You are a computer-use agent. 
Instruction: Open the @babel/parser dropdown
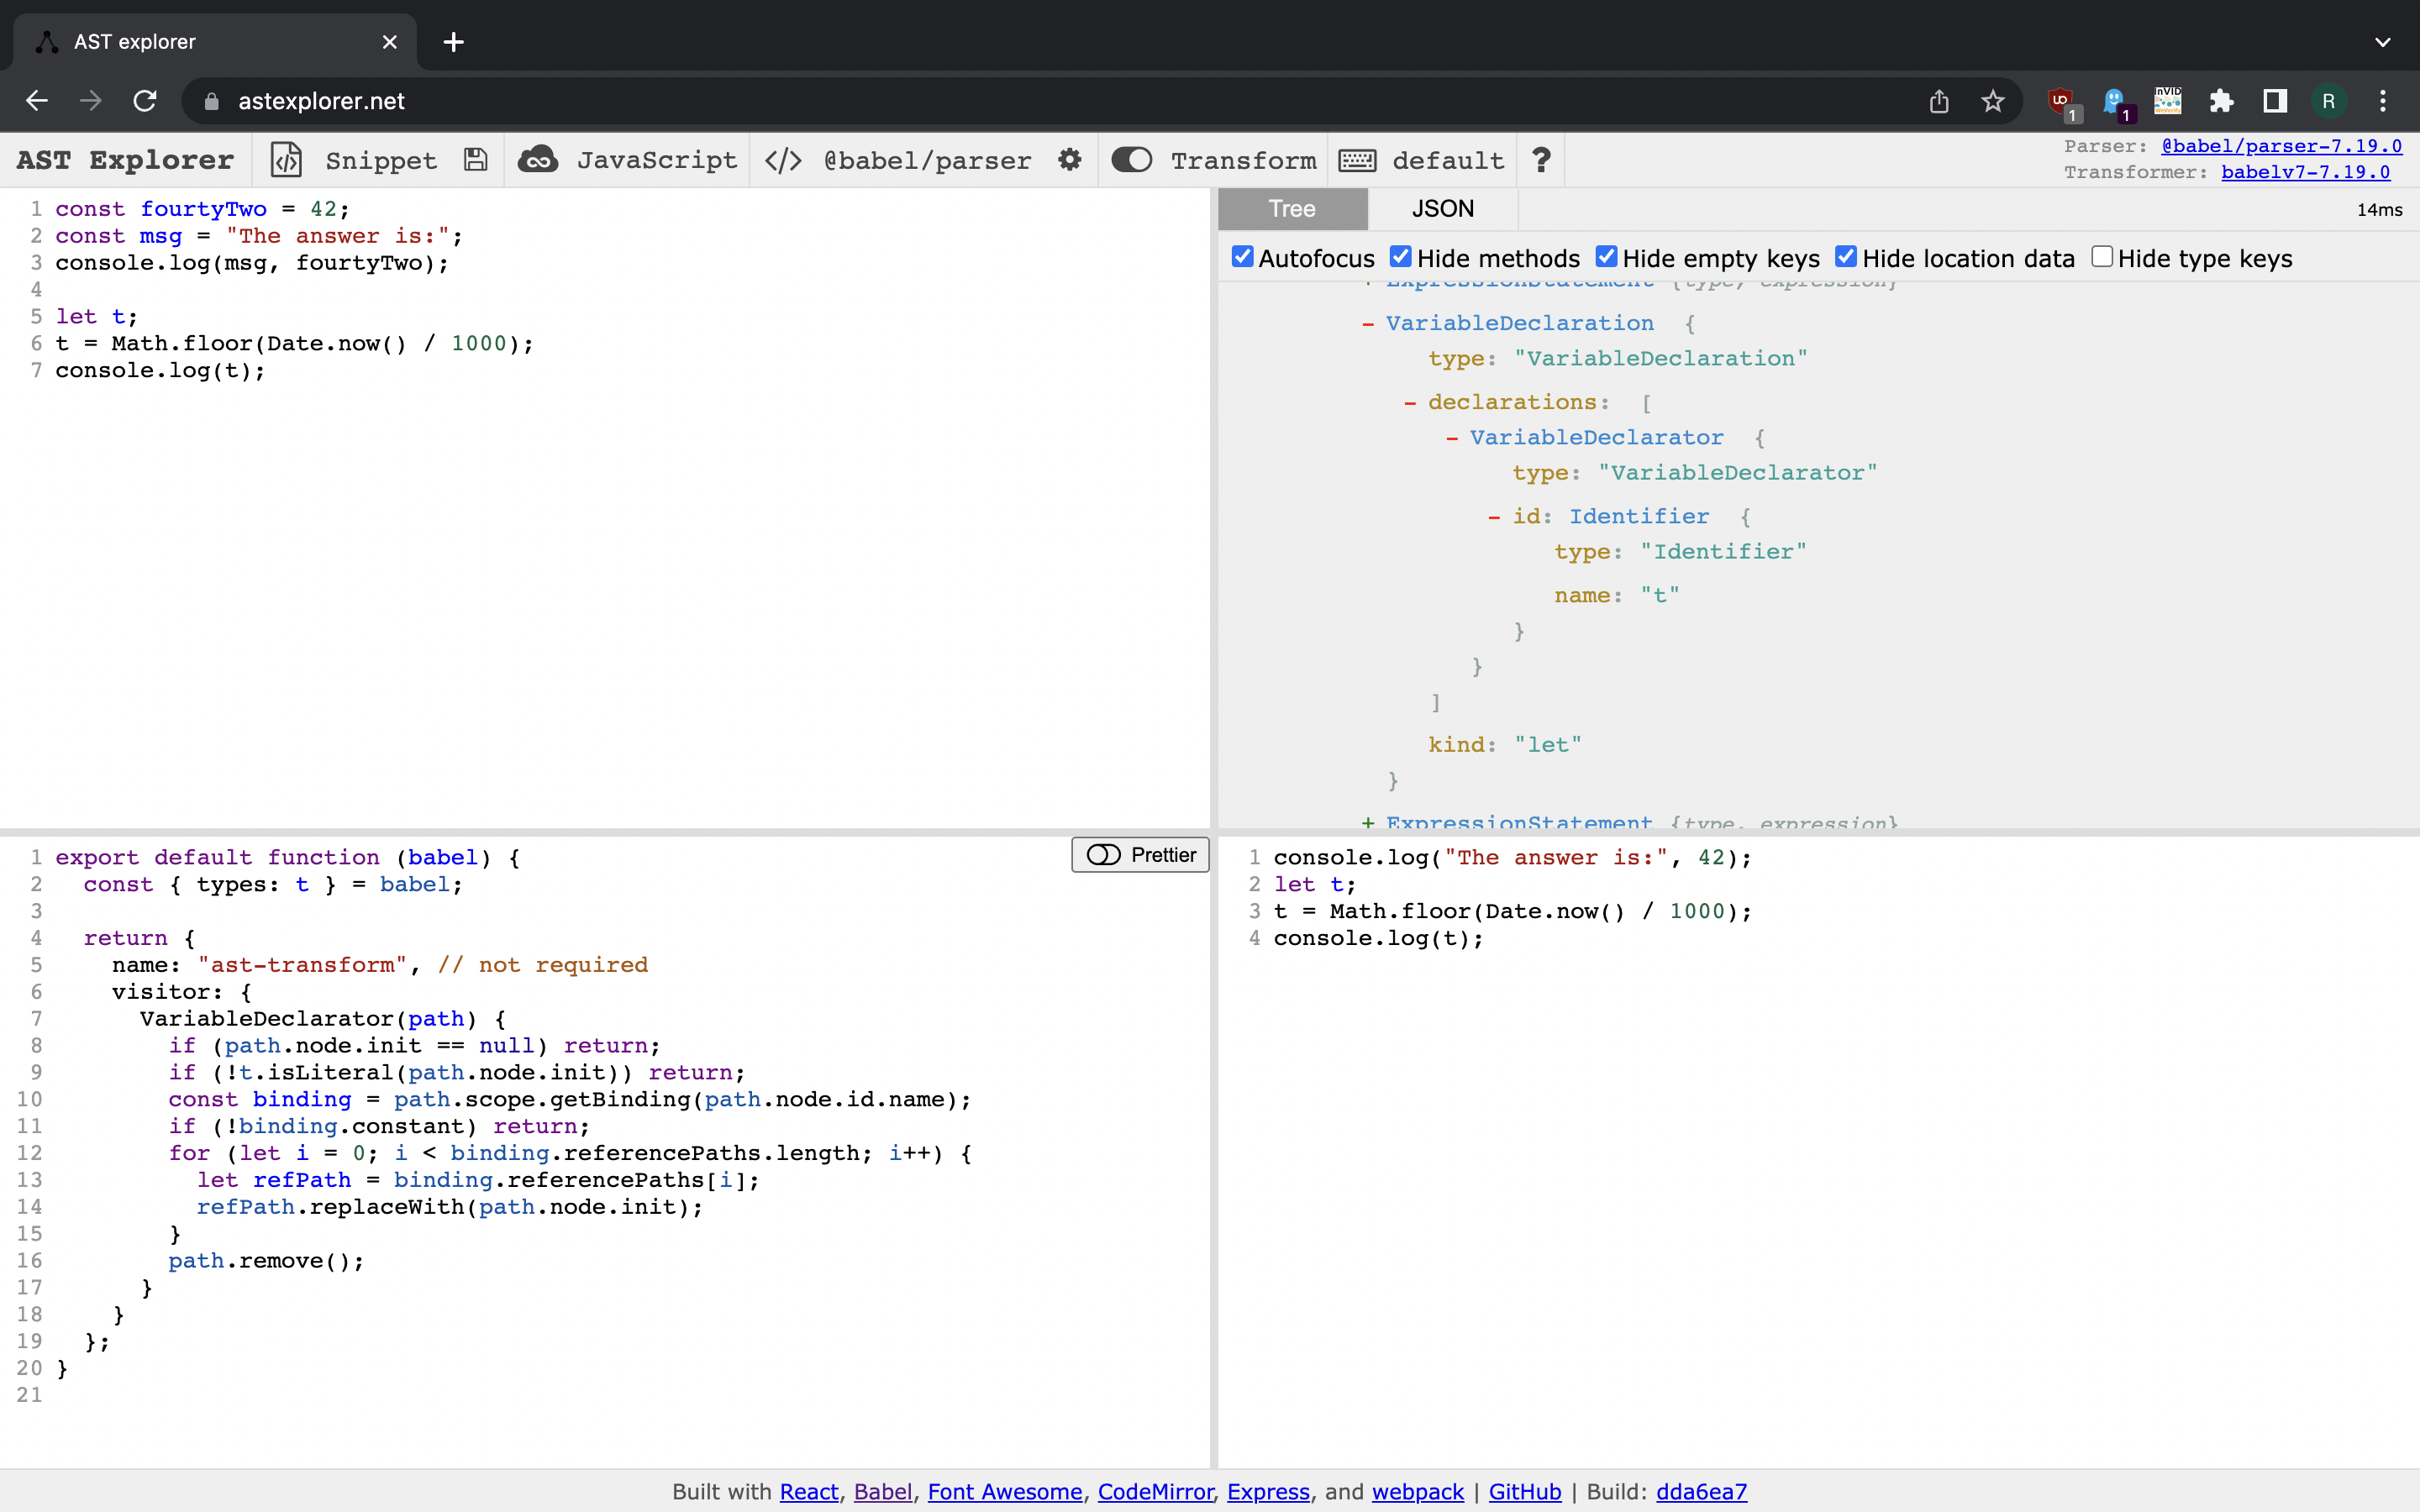click(x=927, y=160)
